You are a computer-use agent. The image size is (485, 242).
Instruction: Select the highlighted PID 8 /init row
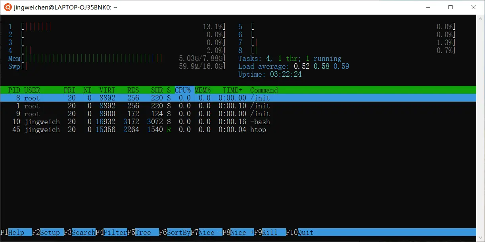coord(238,98)
